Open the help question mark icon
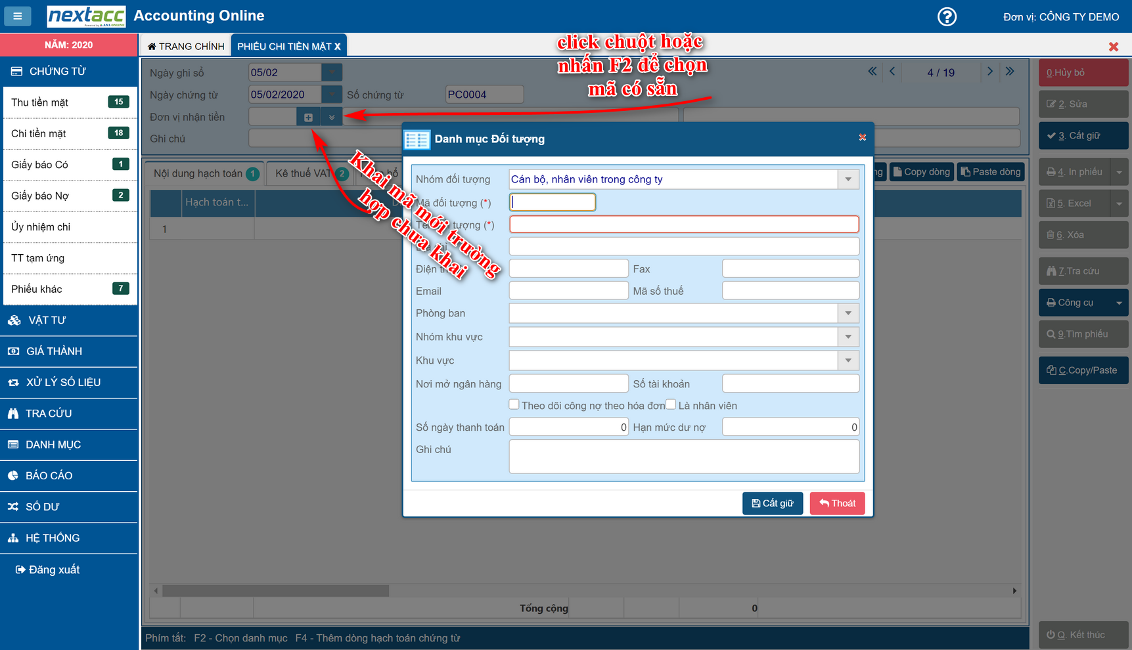This screenshot has width=1132, height=650. coord(947,16)
